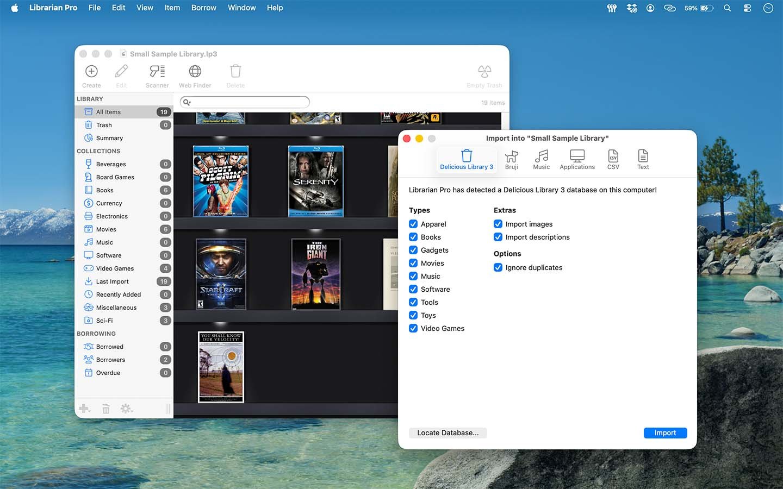Select the Serenity movie cover on the shelf
Viewport: 783px width, 489px height.
click(315, 181)
